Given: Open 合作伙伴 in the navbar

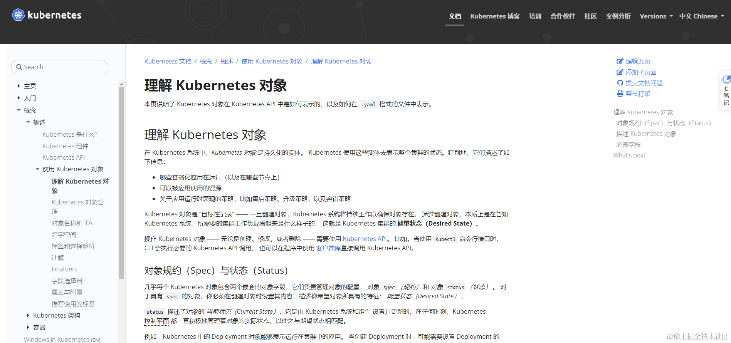Looking at the screenshot, I should 563,16.
